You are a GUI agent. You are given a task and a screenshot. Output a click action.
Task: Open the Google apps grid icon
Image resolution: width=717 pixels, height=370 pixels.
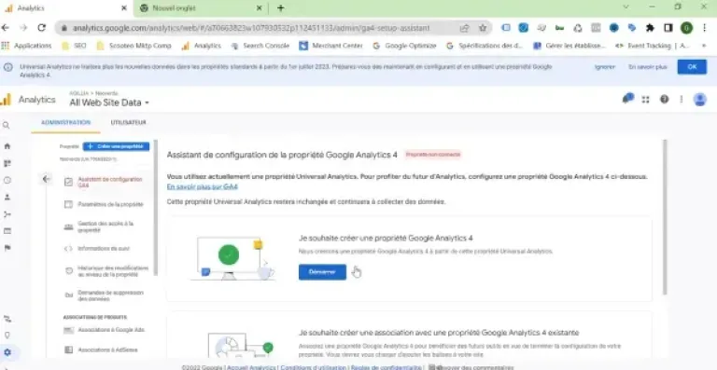(646, 100)
